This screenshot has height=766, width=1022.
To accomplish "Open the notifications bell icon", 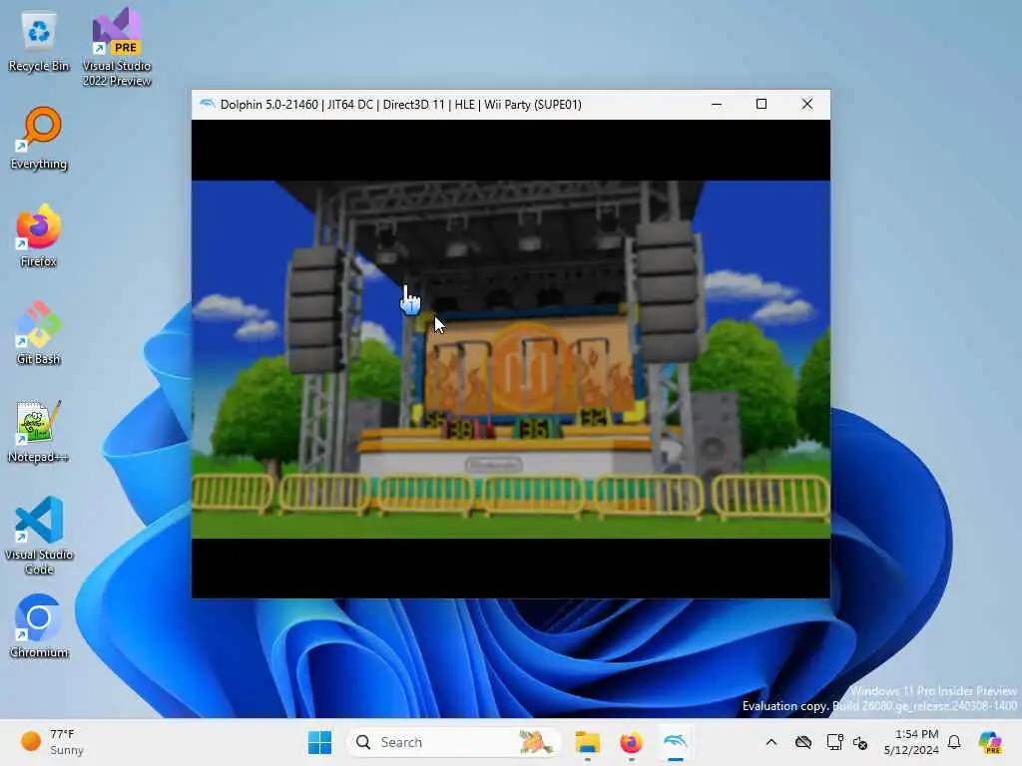I will point(954,742).
